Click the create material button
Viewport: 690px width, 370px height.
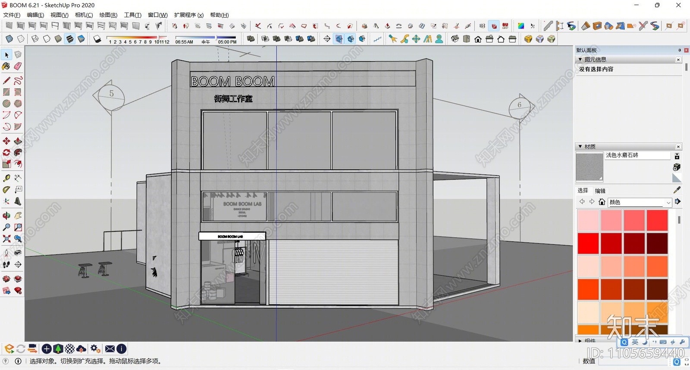(677, 167)
